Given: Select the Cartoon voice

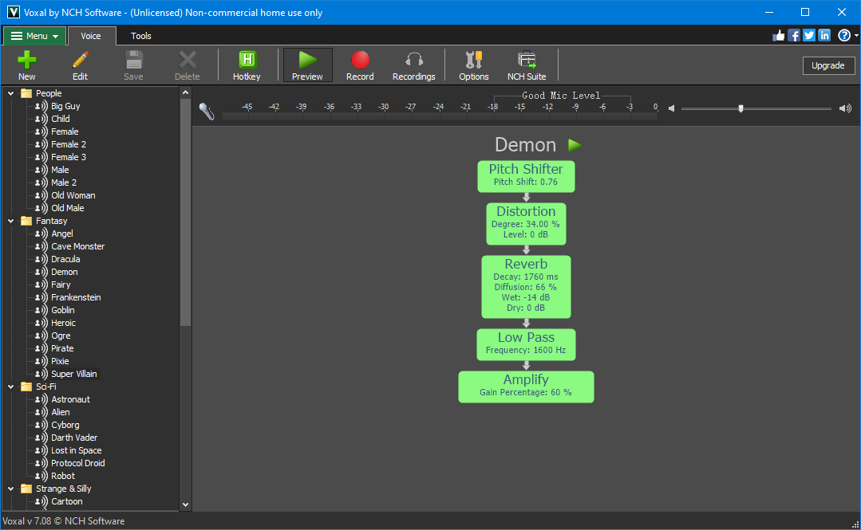Looking at the screenshot, I should click(66, 501).
